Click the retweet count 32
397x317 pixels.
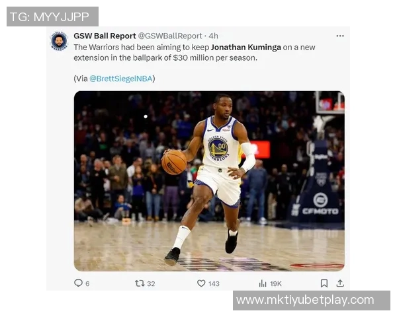tap(151, 283)
